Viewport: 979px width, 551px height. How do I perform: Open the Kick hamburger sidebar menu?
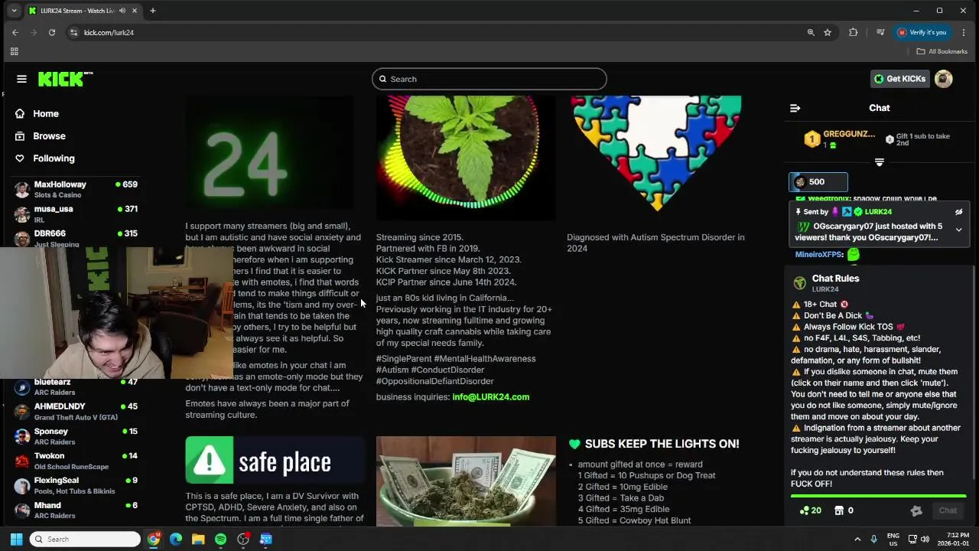point(21,79)
